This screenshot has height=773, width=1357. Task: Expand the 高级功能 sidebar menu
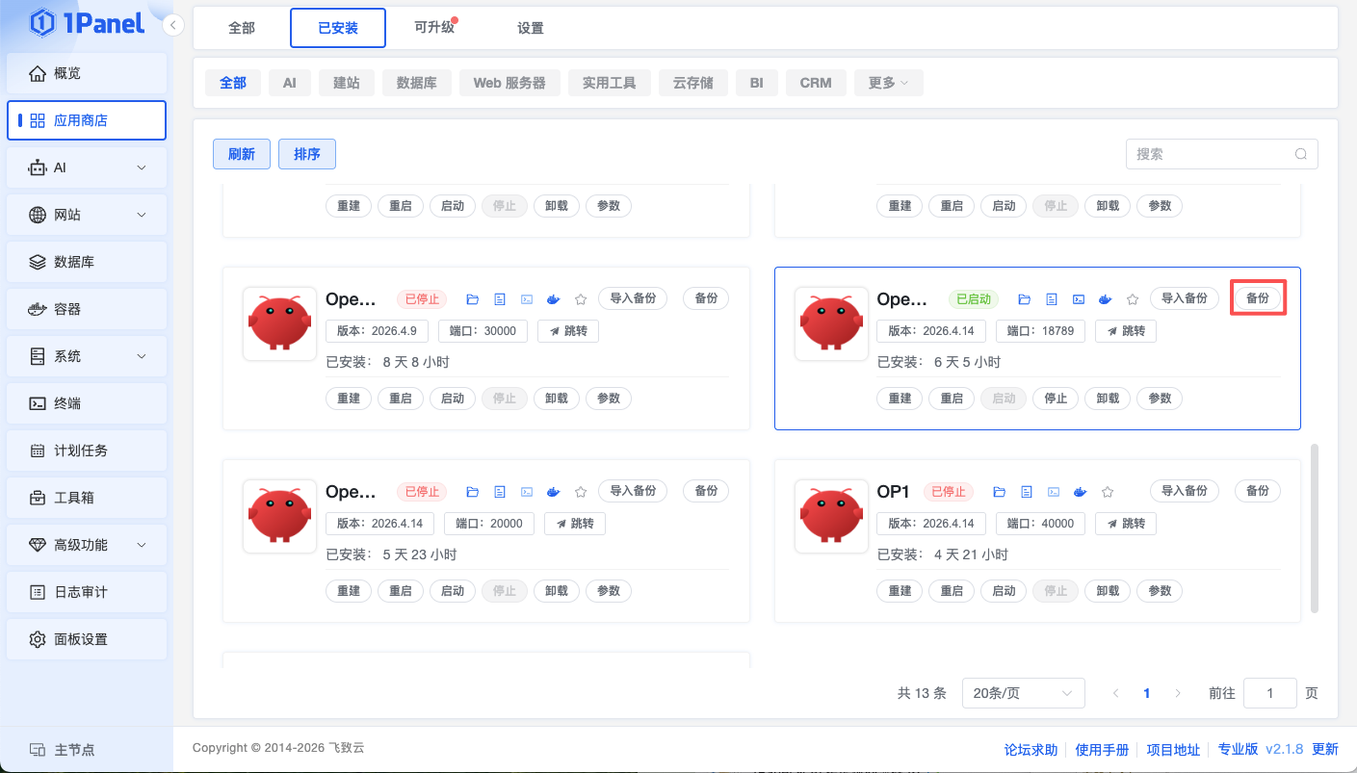[87, 545]
